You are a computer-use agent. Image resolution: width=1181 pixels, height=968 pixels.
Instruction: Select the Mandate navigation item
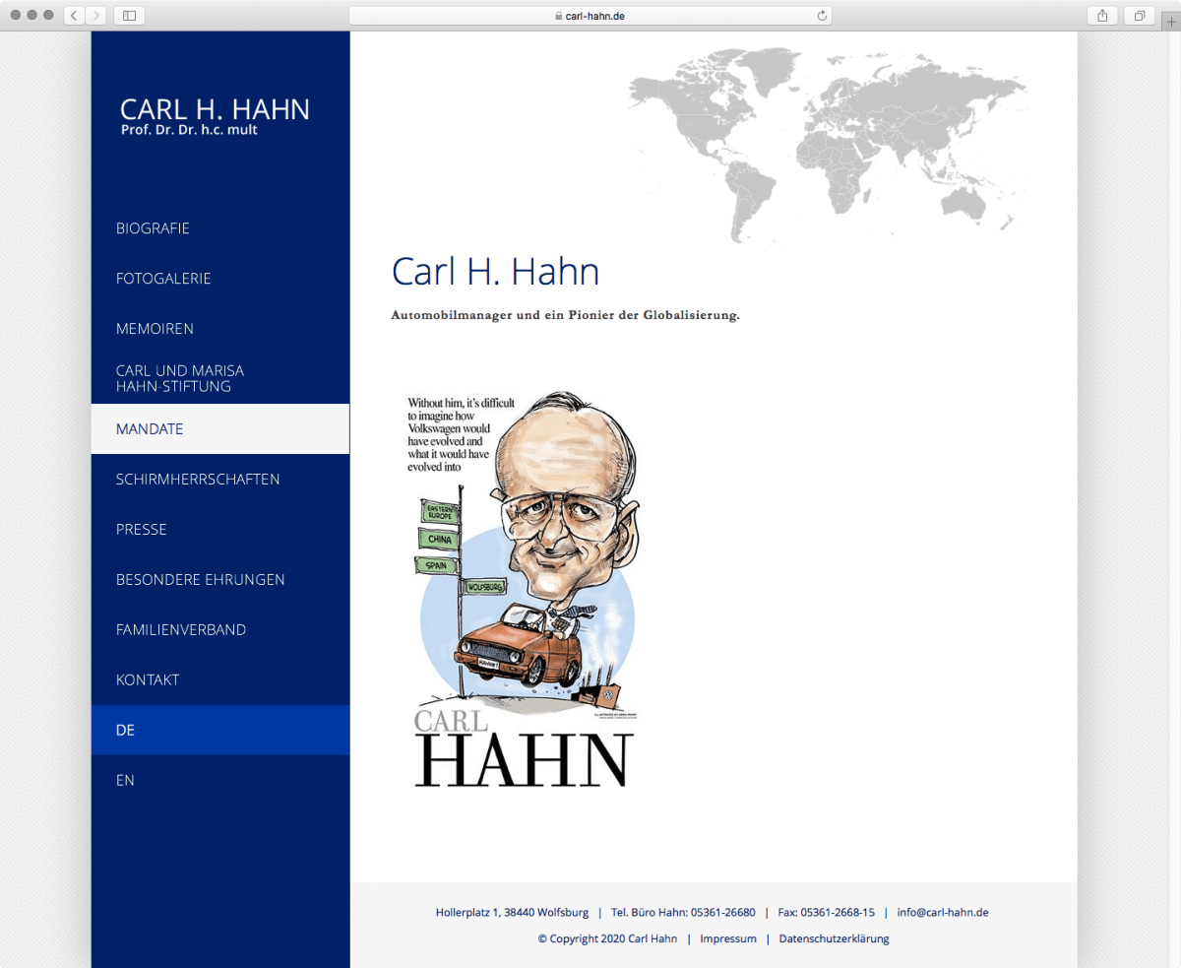click(x=150, y=429)
